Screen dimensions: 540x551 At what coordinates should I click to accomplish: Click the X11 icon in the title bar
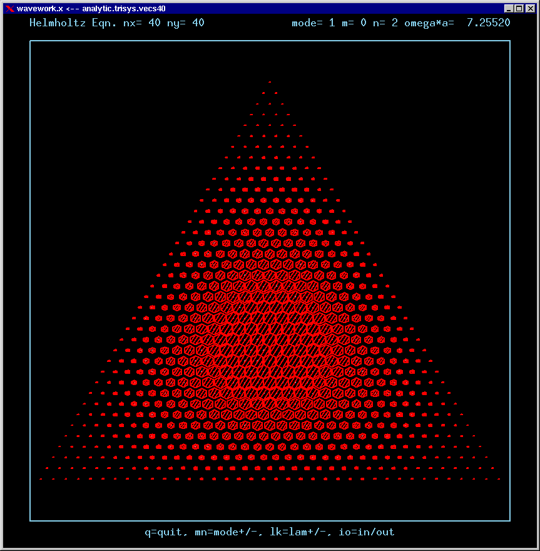click(9, 9)
